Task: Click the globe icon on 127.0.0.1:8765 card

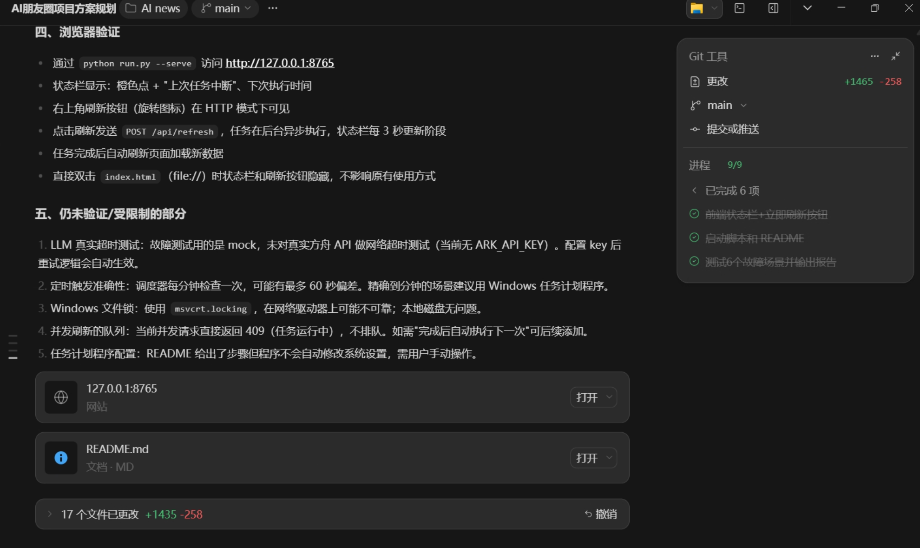Action: tap(61, 397)
